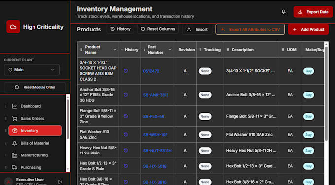Click Reset Module Order button
Viewport: 335px width, 185px height.
tap(35, 87)
